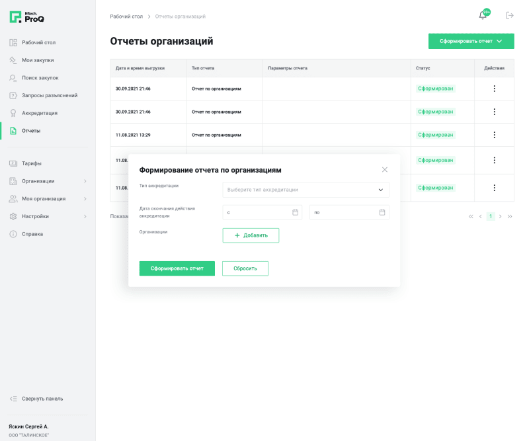This screenshot has height=441, width=529.
Task: Open Аккредитация sidebar section
Action: coord(39,113)
